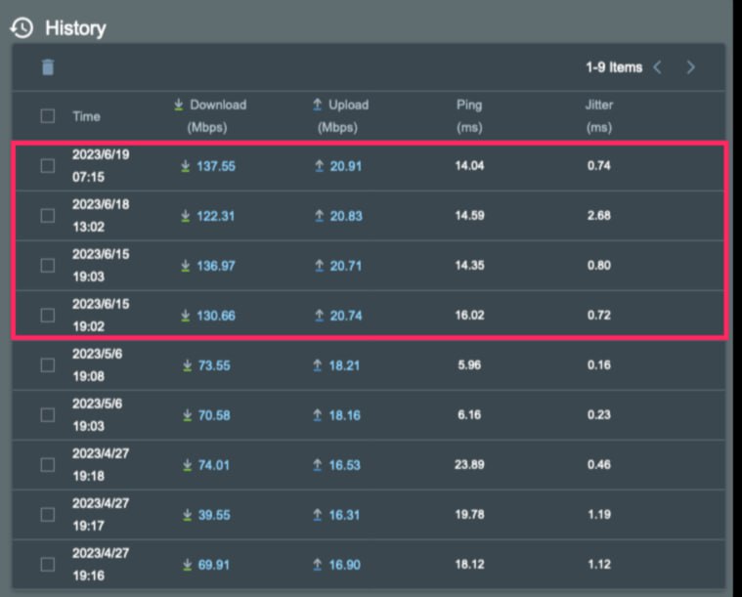
Task: Click the 6.16 ping value
Action: 469,415
